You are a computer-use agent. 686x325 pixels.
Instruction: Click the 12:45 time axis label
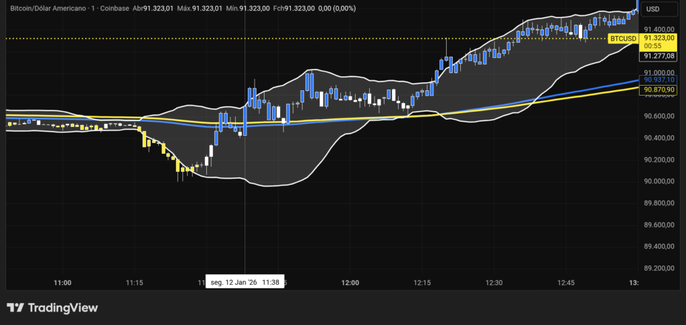(566, 283)
